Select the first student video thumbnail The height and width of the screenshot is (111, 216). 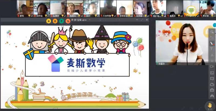(25, 8)
